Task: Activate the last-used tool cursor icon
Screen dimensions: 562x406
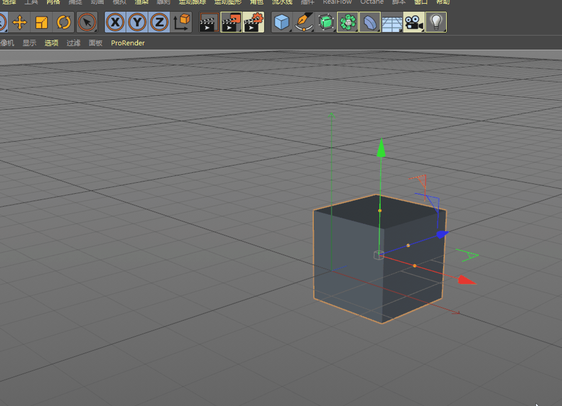Action: point(87,22)
